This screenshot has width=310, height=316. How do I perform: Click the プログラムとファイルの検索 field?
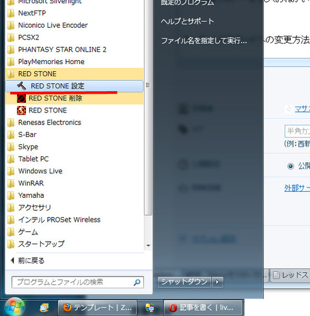pos(77,282)
